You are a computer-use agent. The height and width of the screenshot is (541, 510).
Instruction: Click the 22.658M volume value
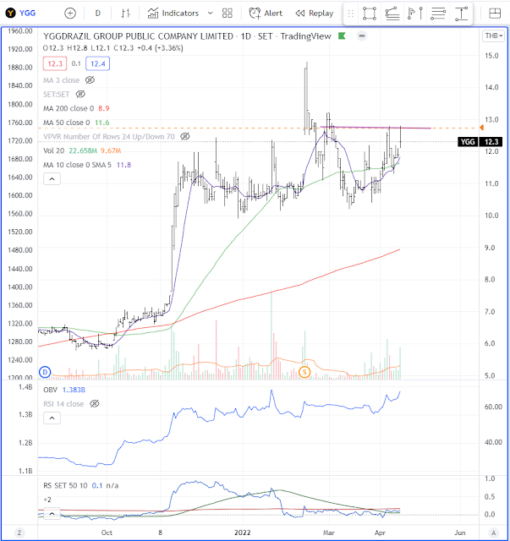(x=83, y=150)
